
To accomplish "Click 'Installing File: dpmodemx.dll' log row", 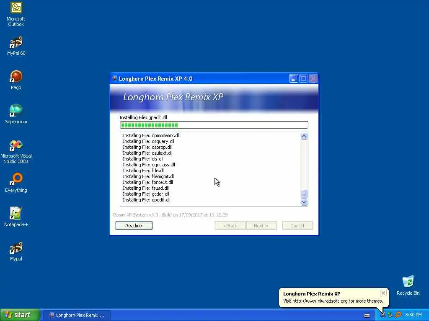I will [151, 135].
